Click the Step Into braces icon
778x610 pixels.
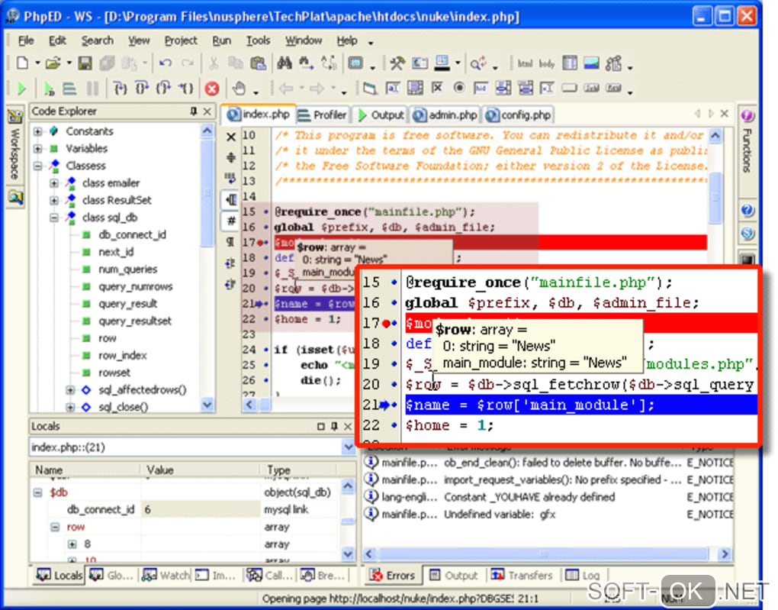coord(120,89)
